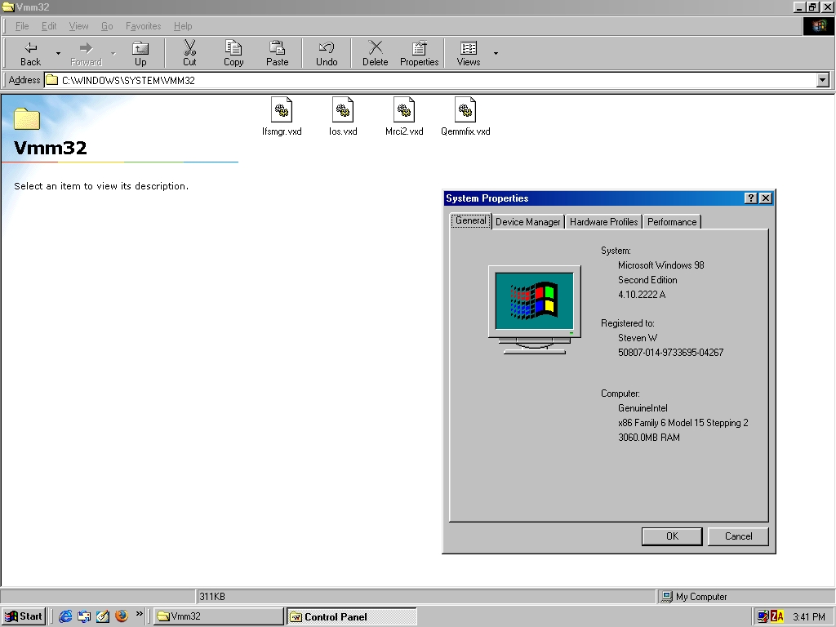Launch Firefox from Quick Launch

122,616
